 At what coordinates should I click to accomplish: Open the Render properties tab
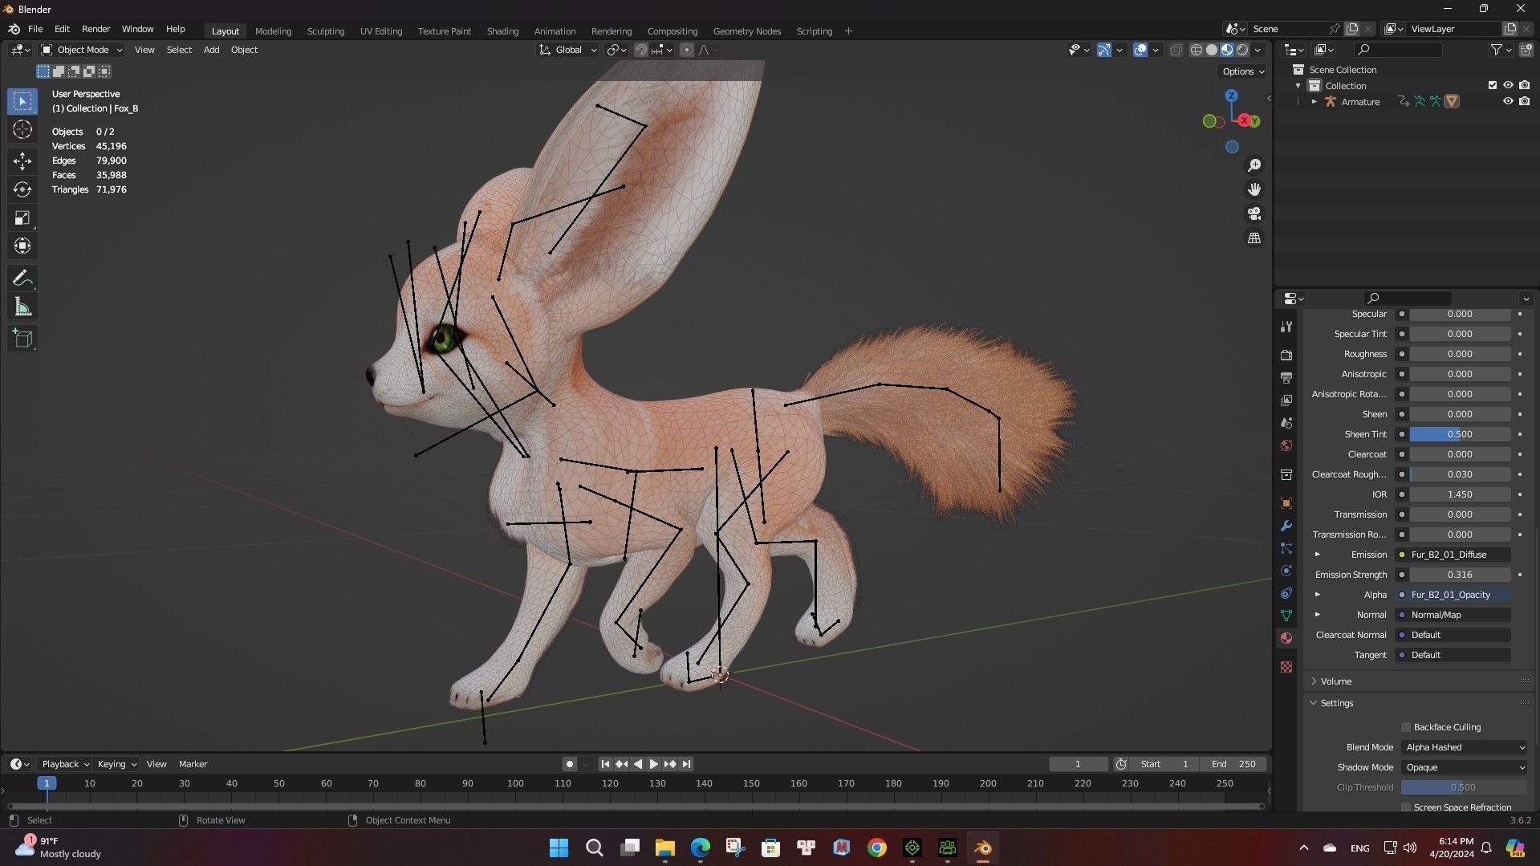click(x=1286, y=355)
